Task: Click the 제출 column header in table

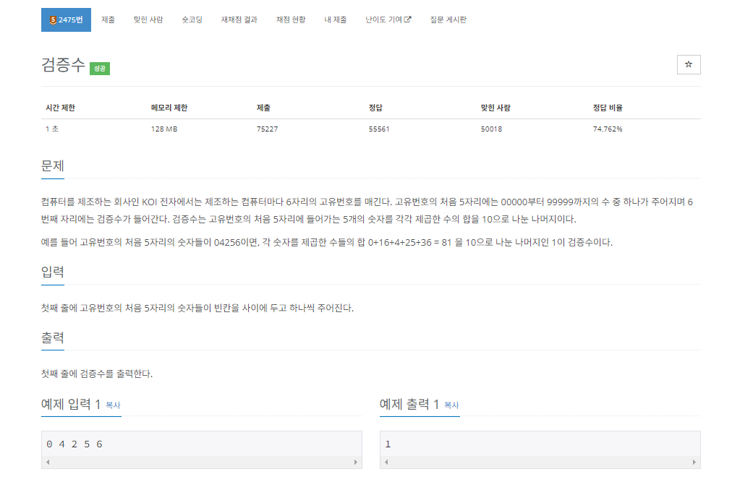Action: [263, 108]
